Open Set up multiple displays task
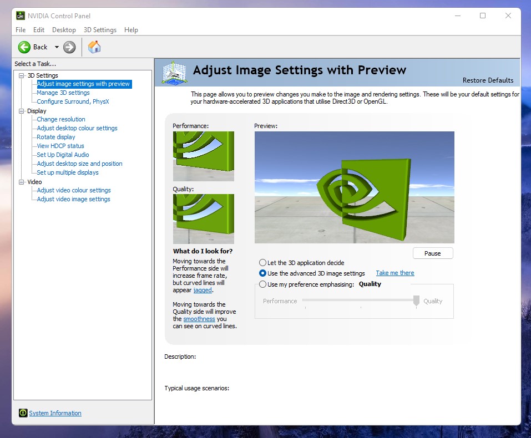Screen dimensions: 531x438 67,172
